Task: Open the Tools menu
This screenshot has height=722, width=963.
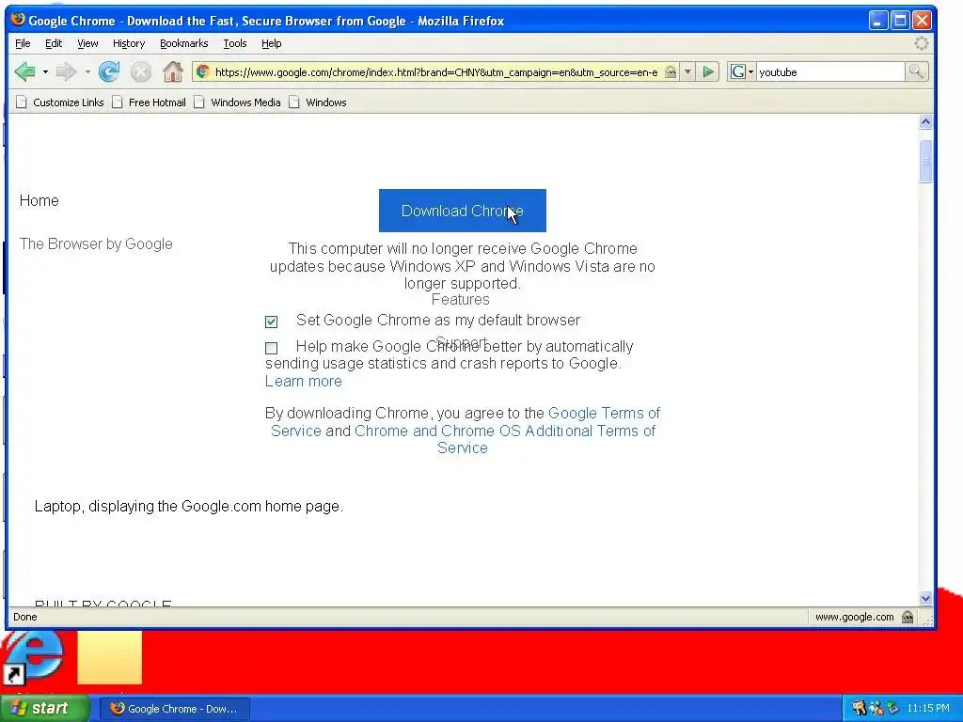Action: [x=234, y=43]
